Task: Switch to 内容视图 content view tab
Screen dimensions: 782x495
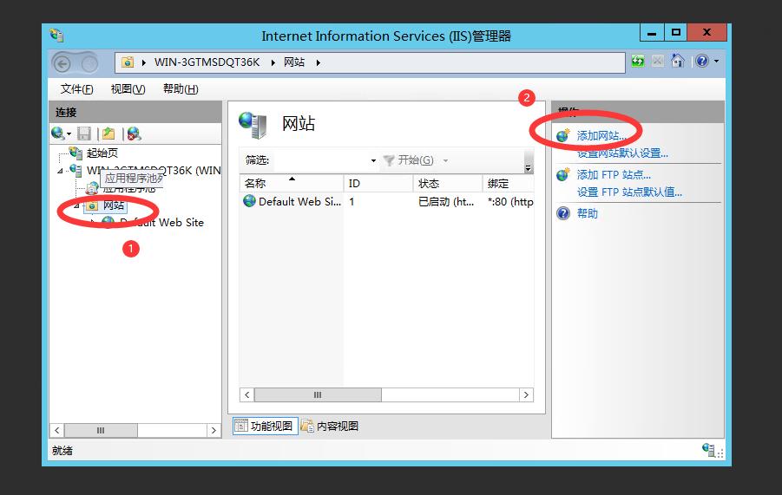Action: 330,427
